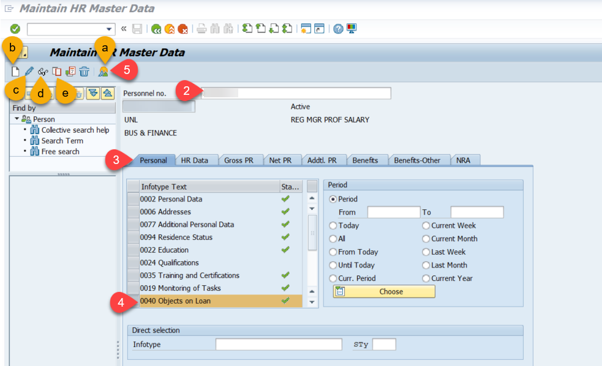Select the Today radio button
The height and width of the screenshot is (366, 602).
point(333,226)
